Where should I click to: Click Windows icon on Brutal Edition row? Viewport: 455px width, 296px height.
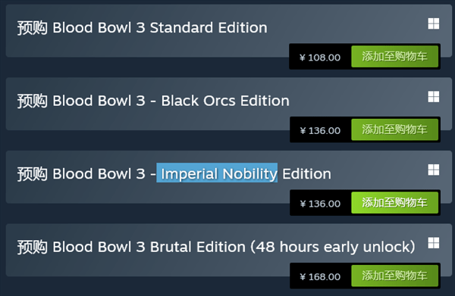(434, 243)
